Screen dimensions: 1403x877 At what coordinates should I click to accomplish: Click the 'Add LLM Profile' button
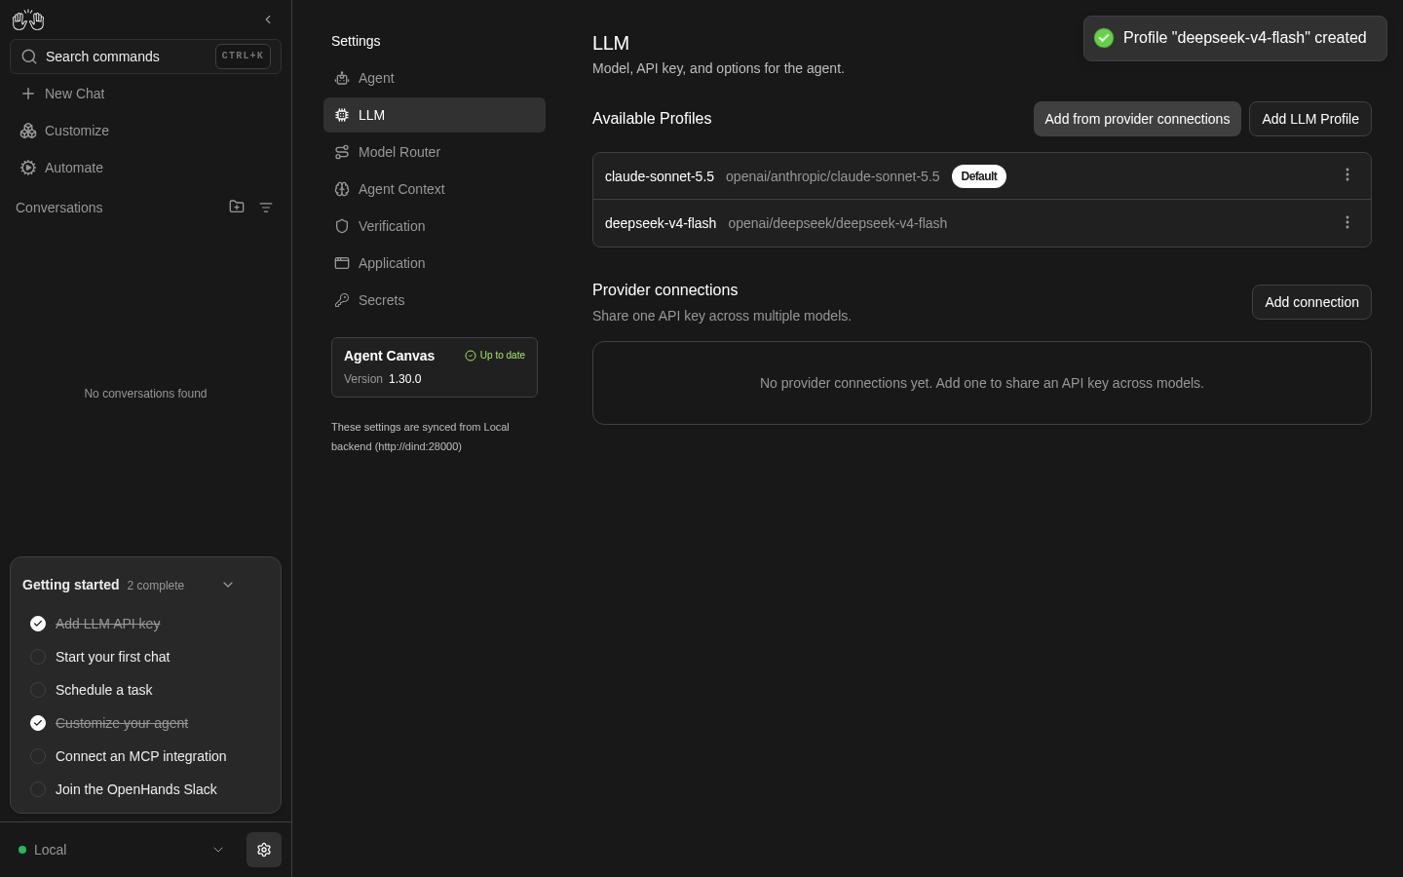[1310, 119]
